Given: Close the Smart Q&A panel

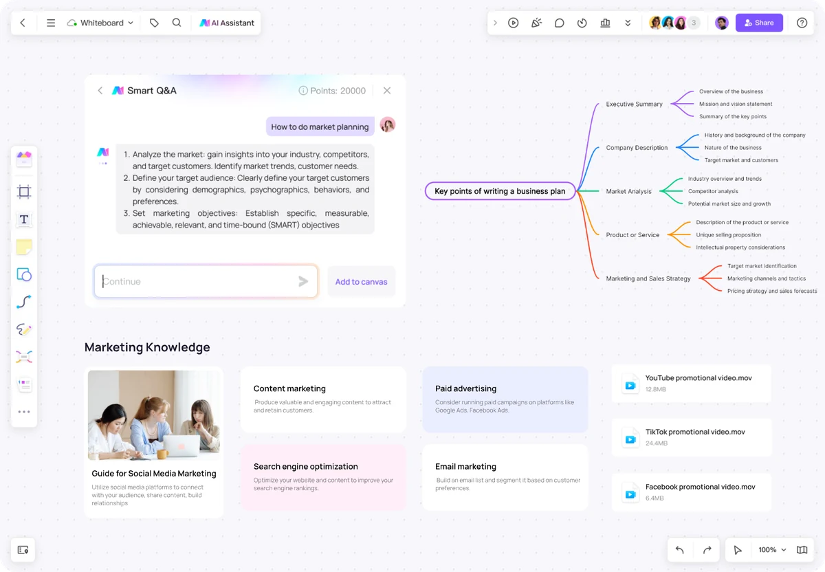Looking at the screenshot, I should [387, 91].
